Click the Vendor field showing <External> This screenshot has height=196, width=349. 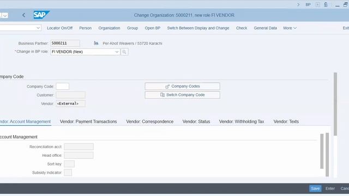(70, 103)
